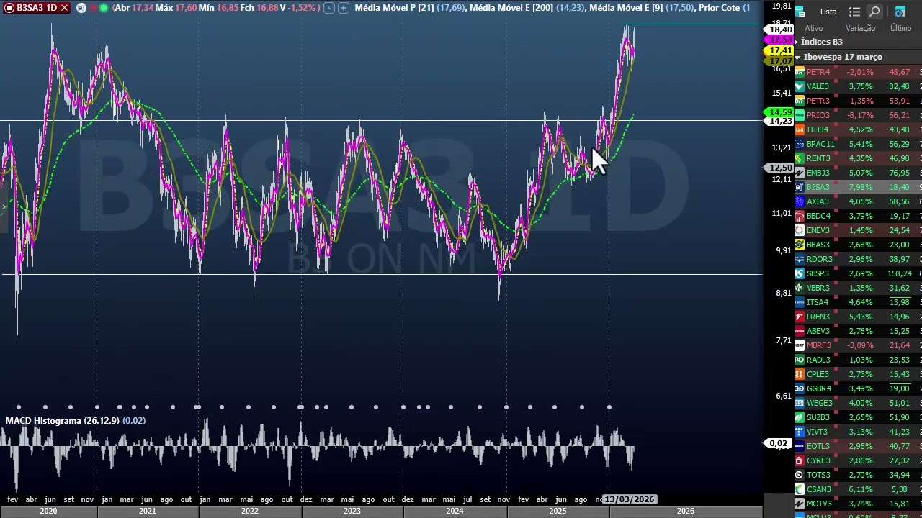Image resolution: width=922 pixels, height=518 pixels.
Task: Click the EQTL3 ticker name
Action: pos(818,446)
